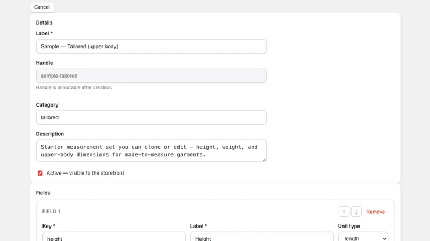Edit the Field 1 Key input 'height'
430x241 pixels.
point(114,237)
